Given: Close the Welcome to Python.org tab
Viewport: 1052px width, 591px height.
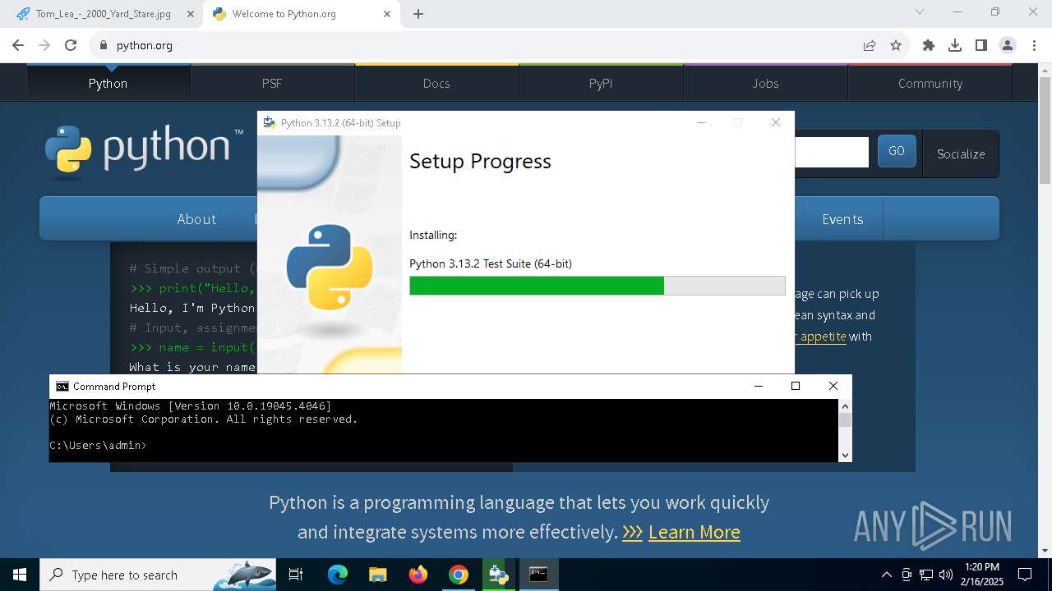Looking at the screenshot, I should pos(387,14).
